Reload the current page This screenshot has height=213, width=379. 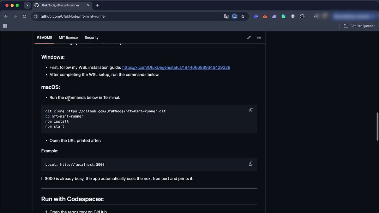(24, 16)
